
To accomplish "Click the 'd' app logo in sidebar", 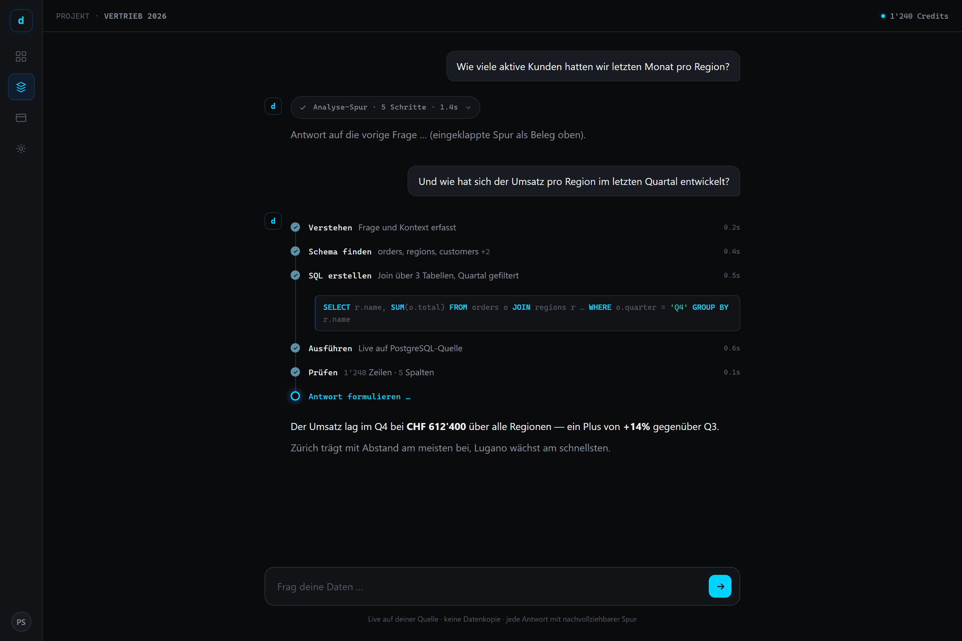I will point(21,20).
